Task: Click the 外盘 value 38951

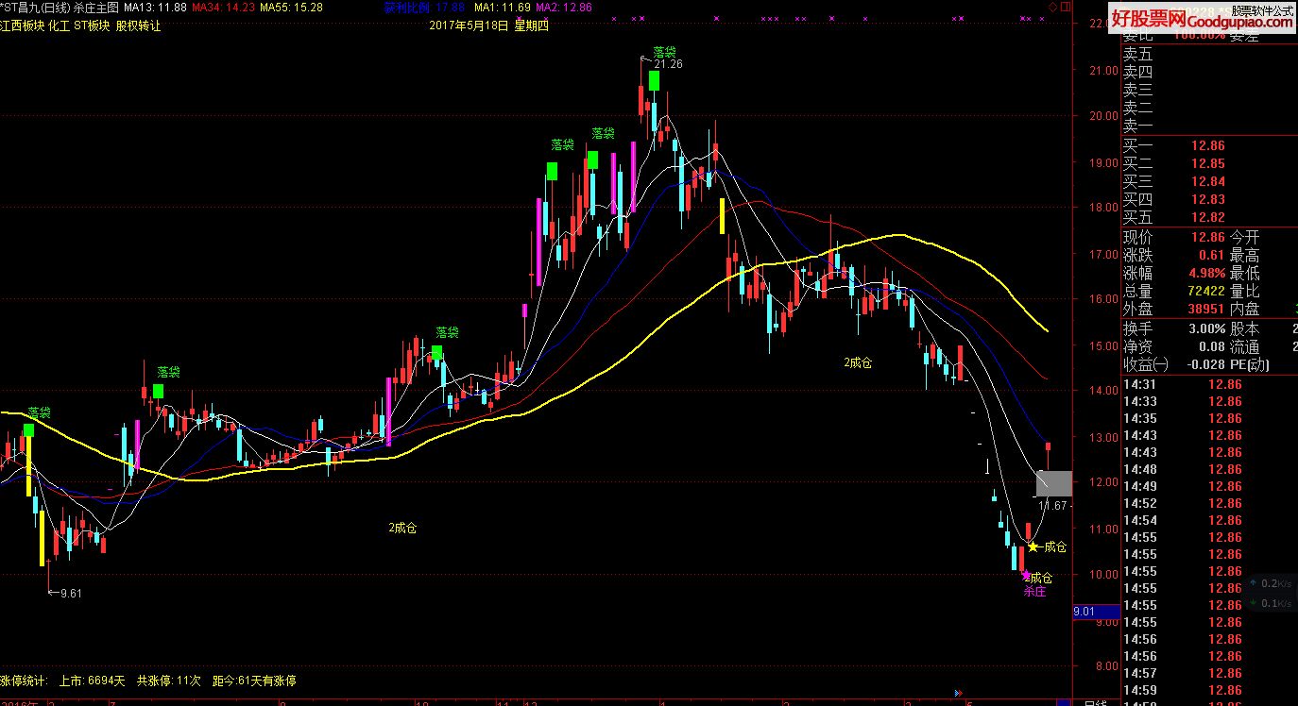Action: 1208,309
